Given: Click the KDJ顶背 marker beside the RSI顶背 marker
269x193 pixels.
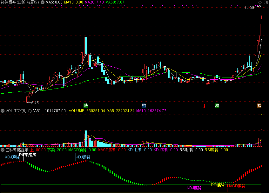Looking at the screenshot, I should (12, 157).
